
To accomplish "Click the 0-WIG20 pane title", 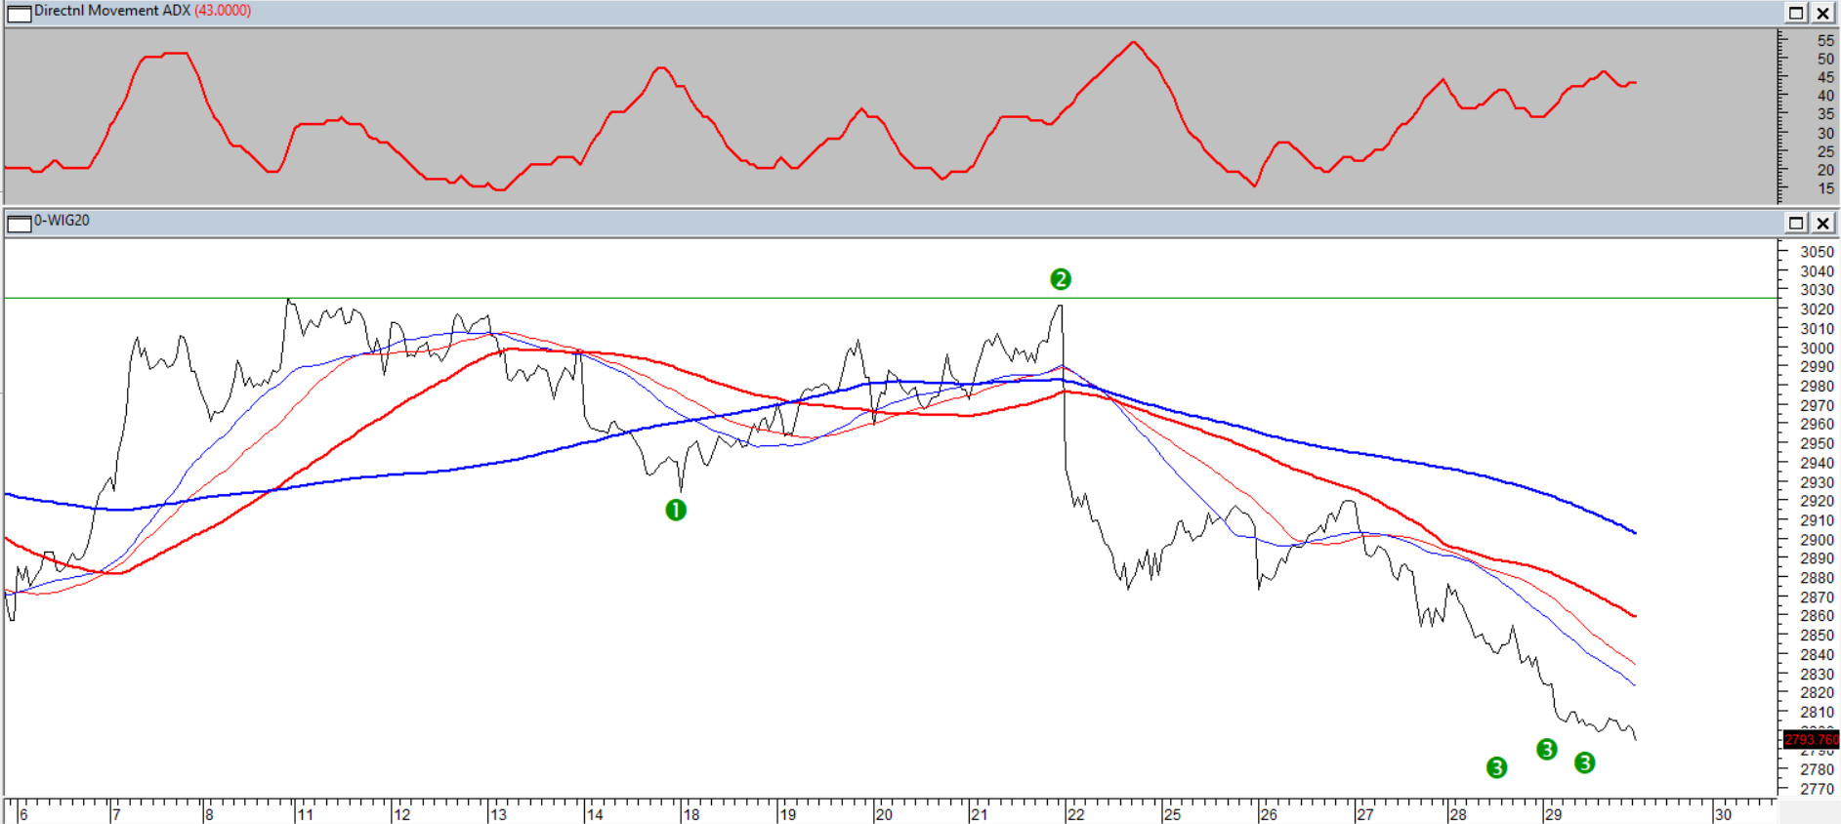I will (x=63, y=221).
